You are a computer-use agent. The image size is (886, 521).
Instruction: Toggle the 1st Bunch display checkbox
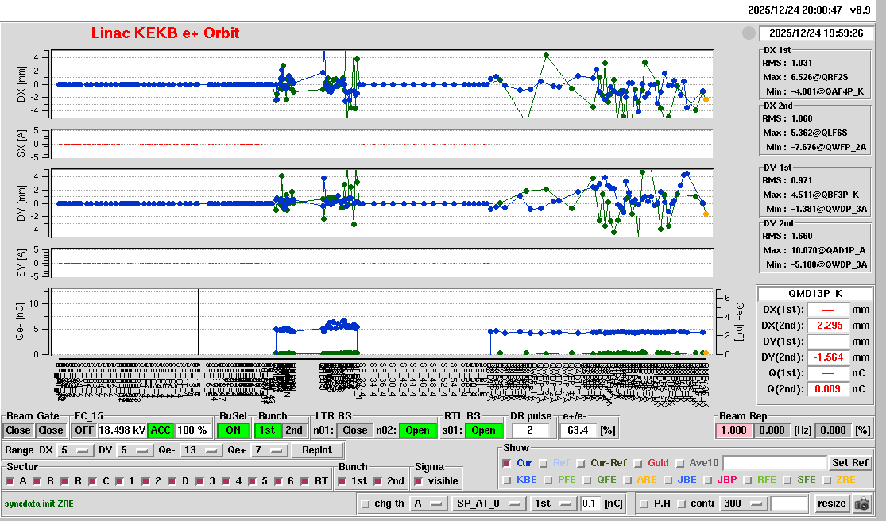pyautogui.click(x=342, y=481)
